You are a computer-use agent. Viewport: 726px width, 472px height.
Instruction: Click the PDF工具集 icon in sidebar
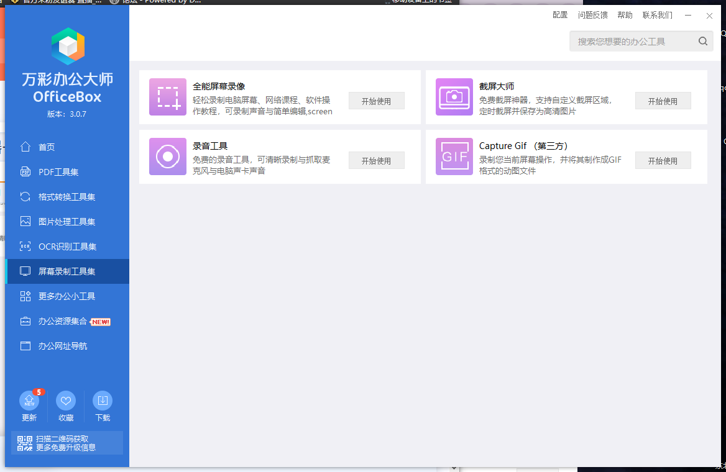tap(25, 171)
